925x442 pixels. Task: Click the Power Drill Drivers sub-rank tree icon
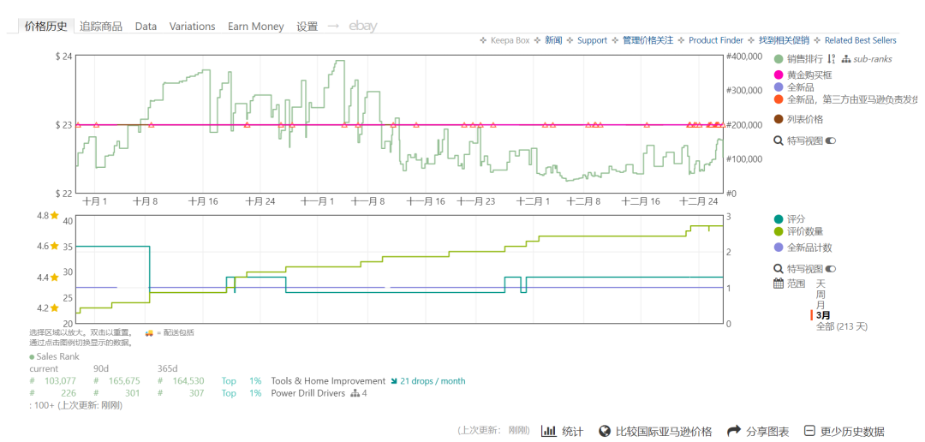pyautogui.click(x=355, y=393)
